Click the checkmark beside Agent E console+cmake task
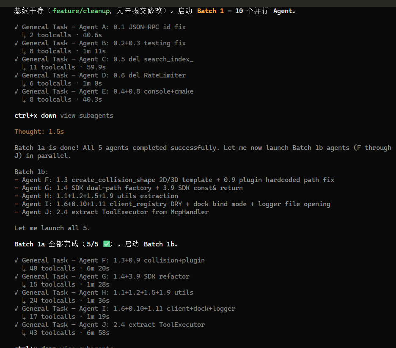 [x=16, y=91]
